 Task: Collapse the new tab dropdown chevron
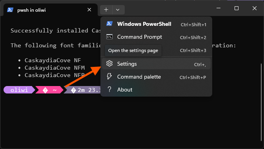point(118,10)
